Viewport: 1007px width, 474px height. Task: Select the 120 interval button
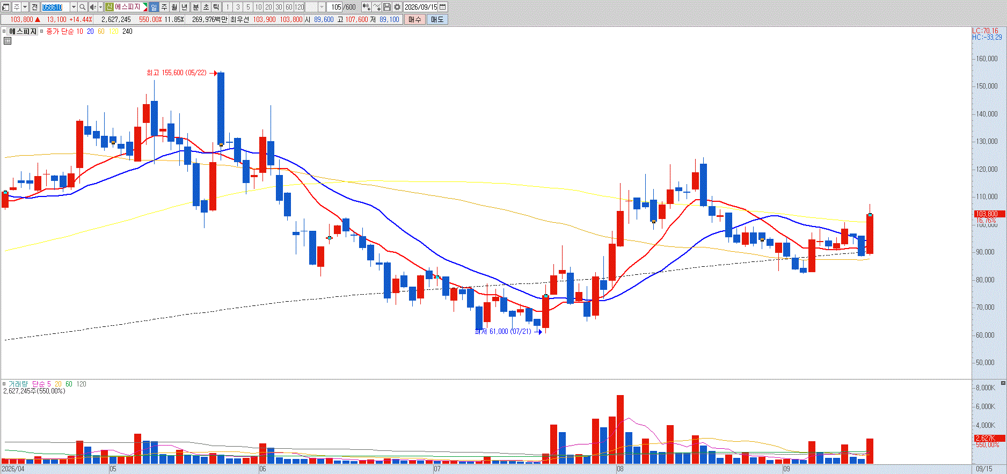tap(299, 7)
